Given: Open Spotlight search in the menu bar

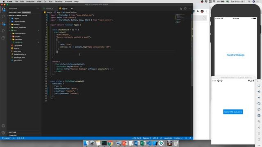Looking at the screenshot, I should click(x=249, y=2).
